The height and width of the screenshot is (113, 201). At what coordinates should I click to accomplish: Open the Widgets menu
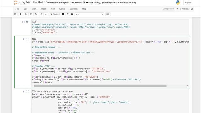pyautogui.click(x=74, y=9)
